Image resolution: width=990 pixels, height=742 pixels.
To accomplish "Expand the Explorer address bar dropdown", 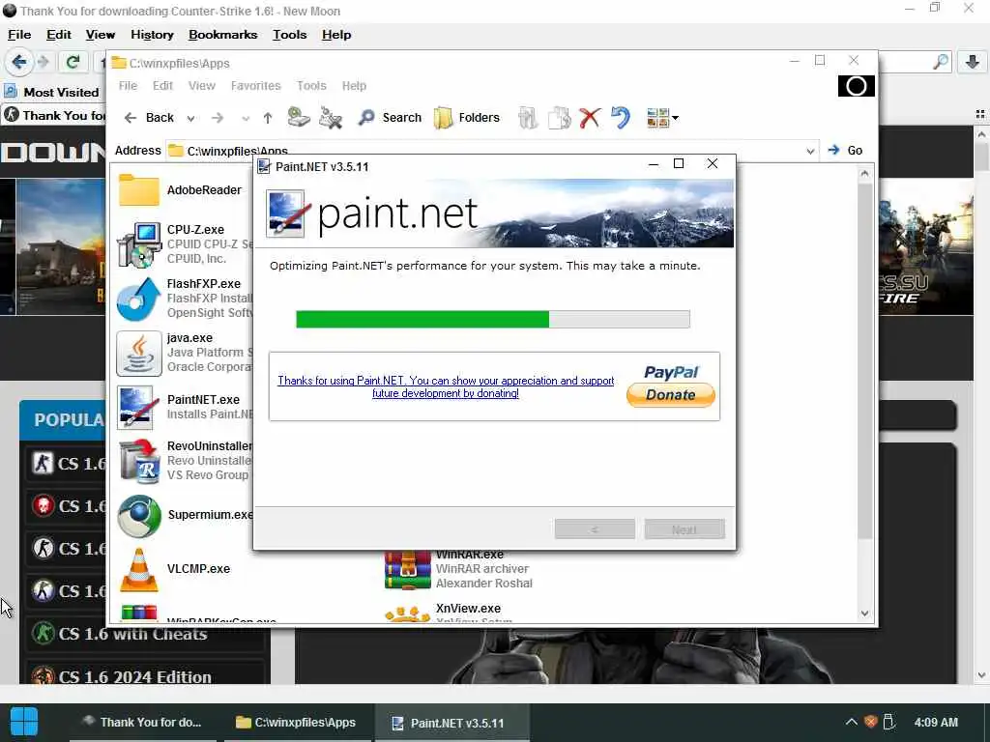I will pyautogui.click(x=810, y=151).
